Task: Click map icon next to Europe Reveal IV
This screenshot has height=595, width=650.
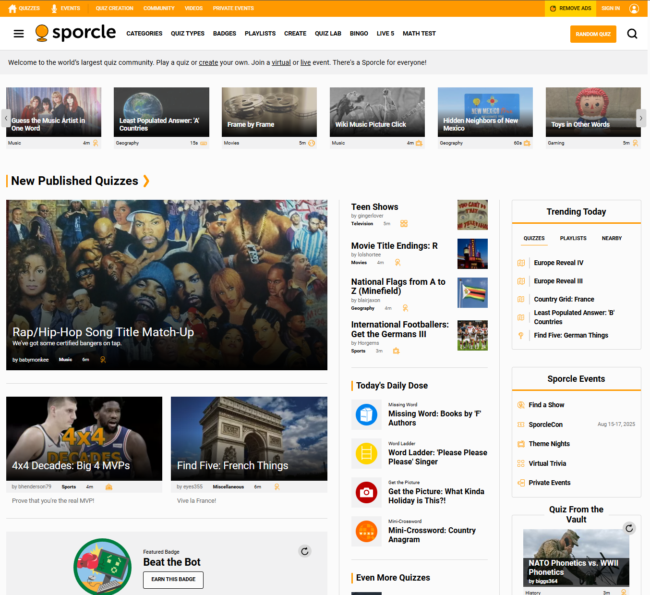Action: pyautogui.click(x=521, y=263)
